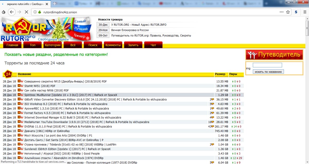Stop page loading with the X button
The image size is (309, 164).
tap(27, 12)
